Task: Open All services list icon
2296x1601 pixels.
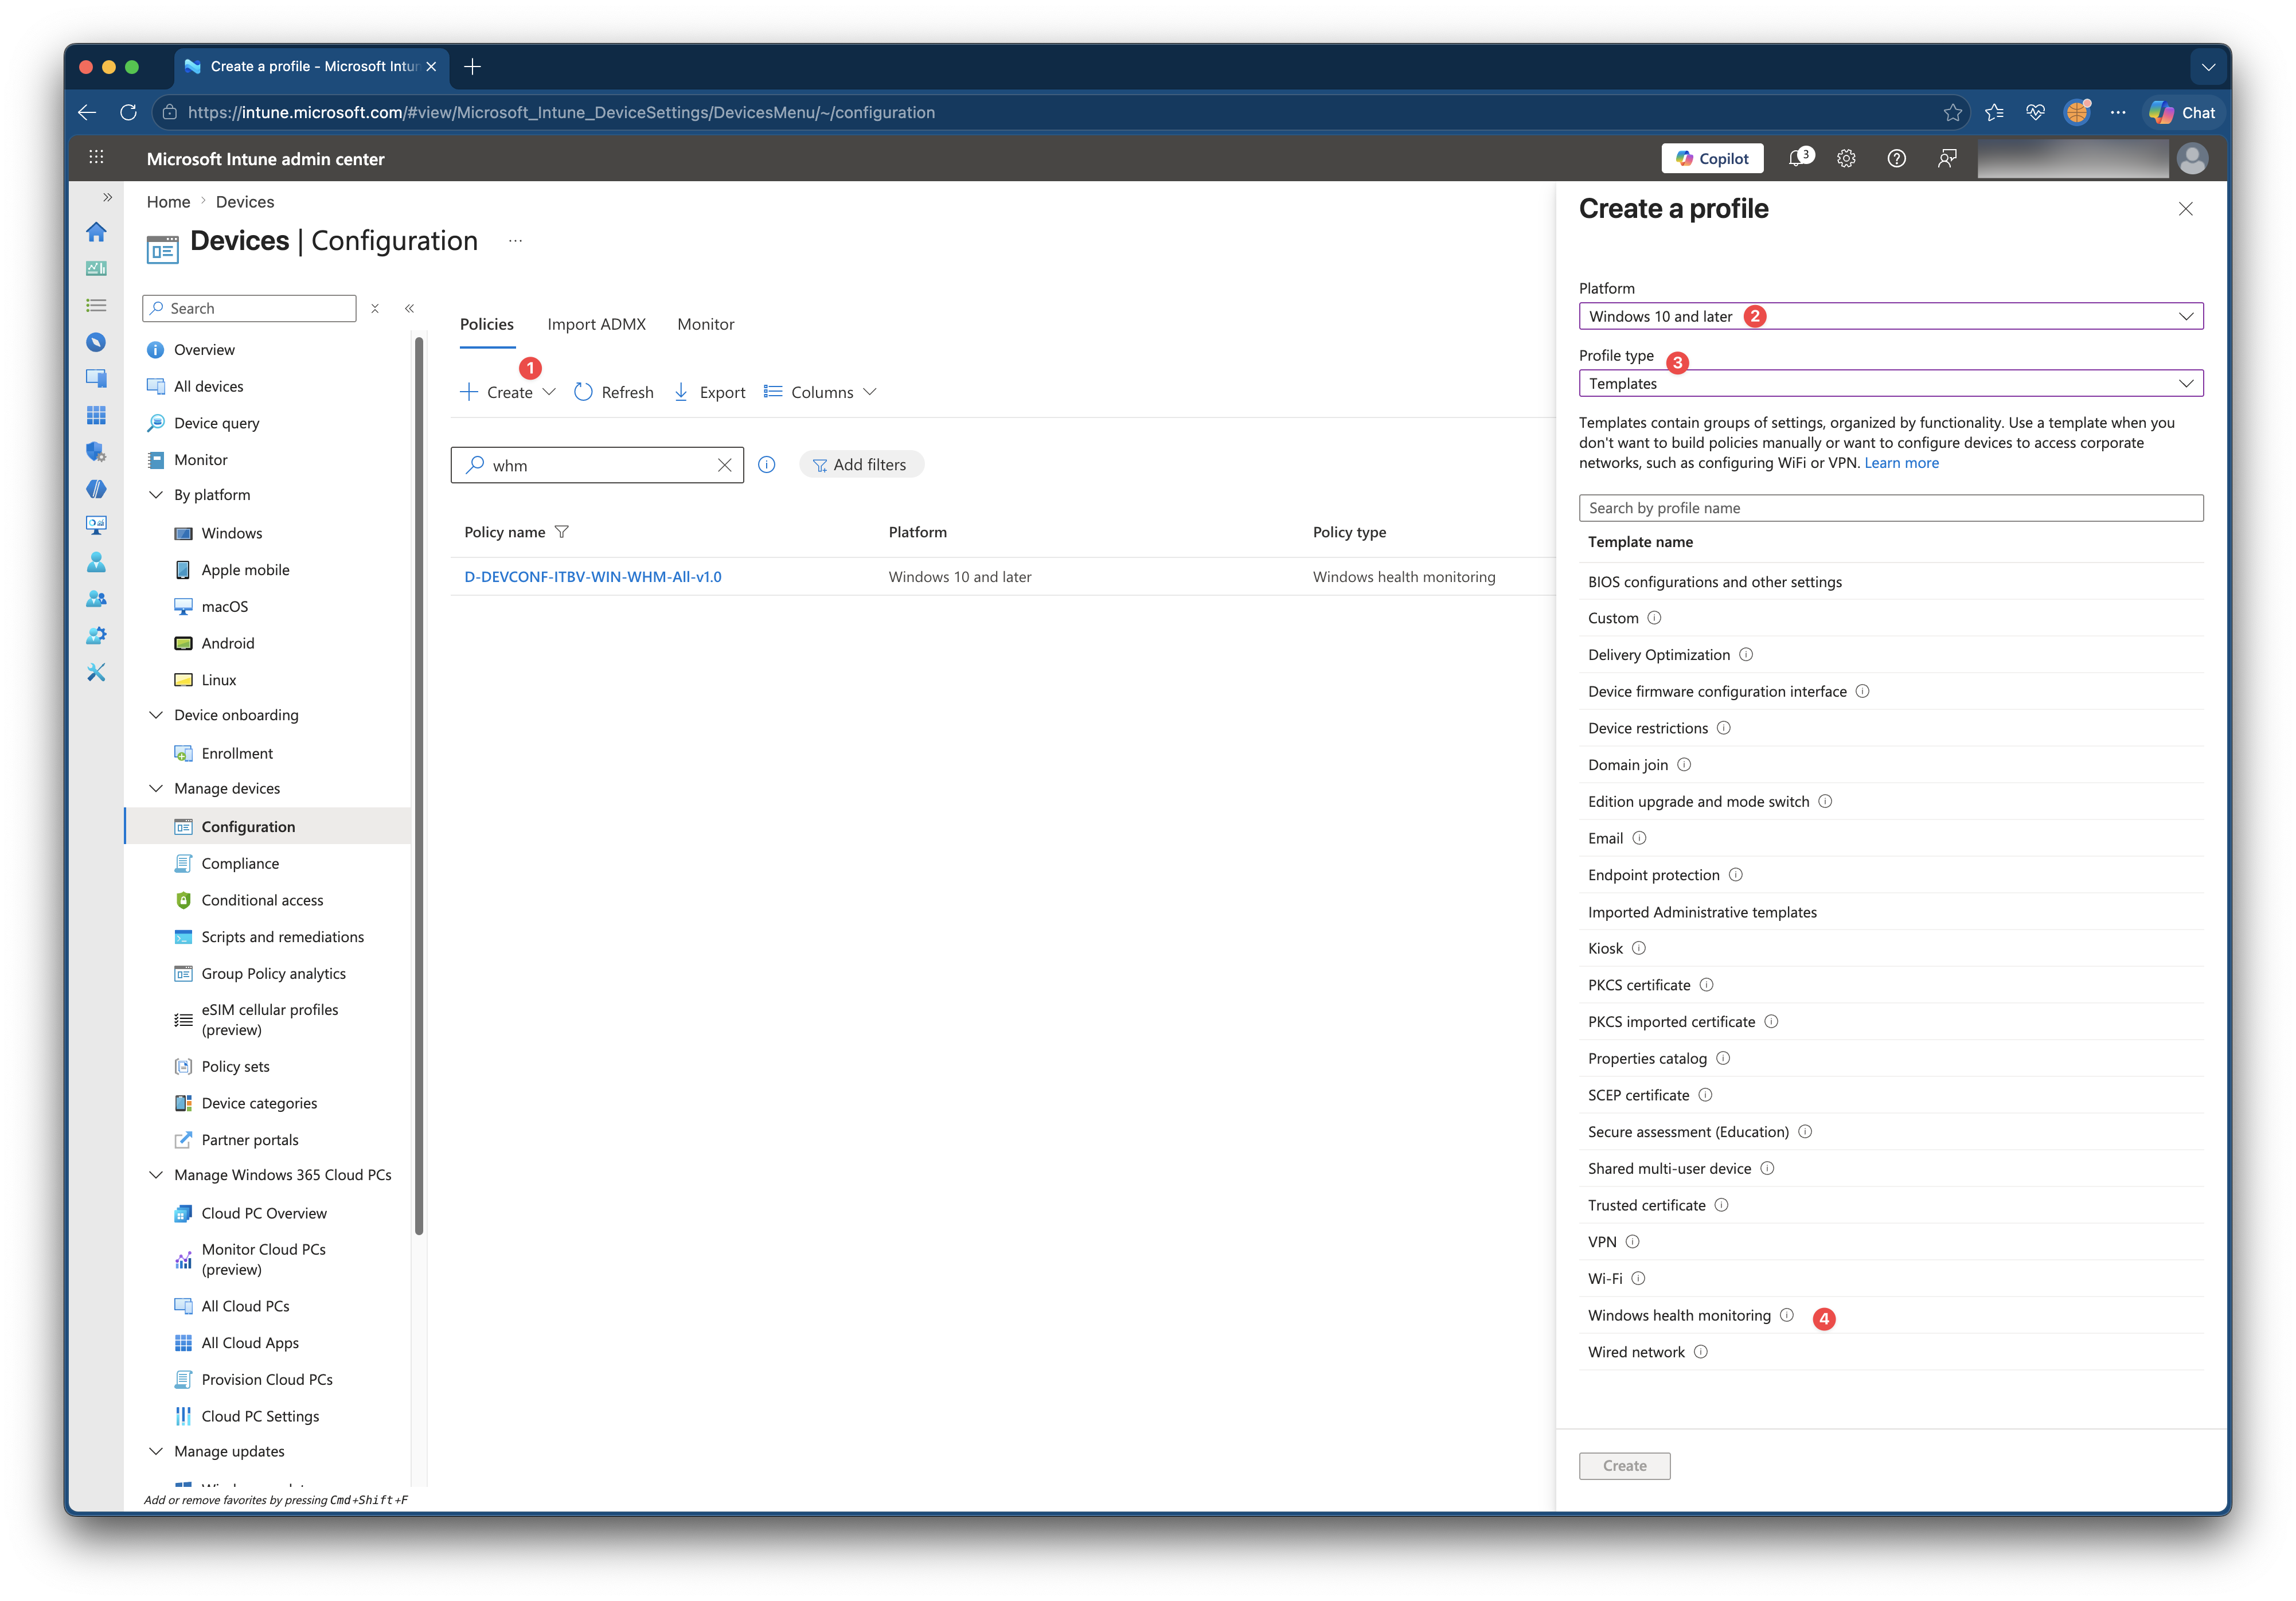Action: [x=96, y=305]
